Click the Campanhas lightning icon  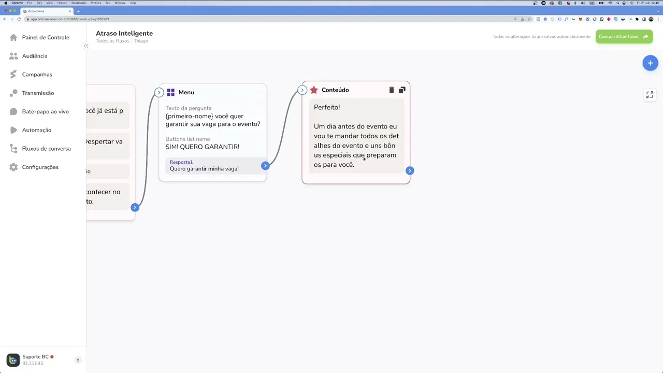[x=13, y=75]
